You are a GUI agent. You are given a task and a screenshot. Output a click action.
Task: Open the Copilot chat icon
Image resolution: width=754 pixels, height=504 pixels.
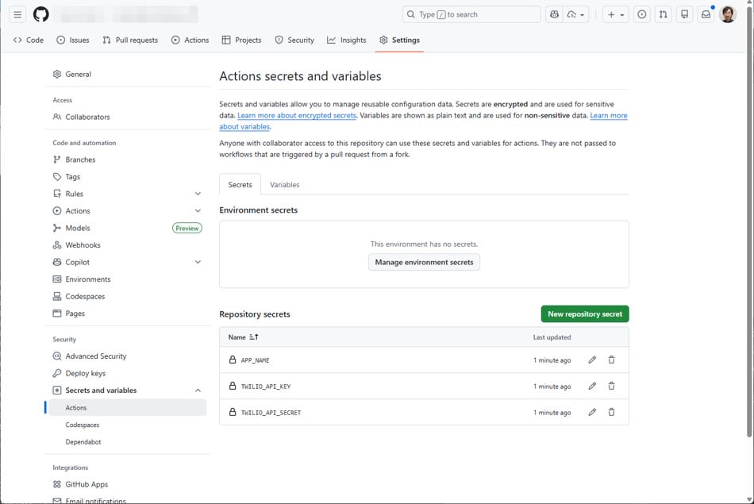(x=553, y=14)
